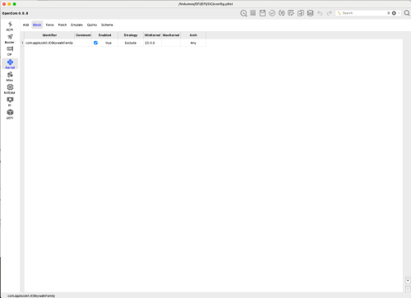Click the clock-magnifier icon in toolbar
This screenshot has width=411, height=298.
[243, 13]
